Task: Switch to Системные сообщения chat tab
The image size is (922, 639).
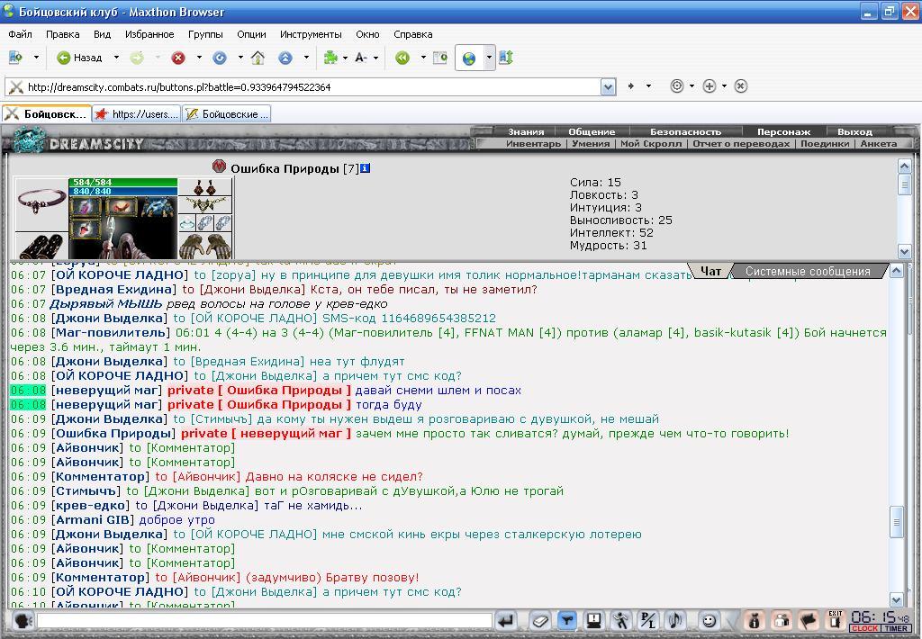Action: (808, 272)
